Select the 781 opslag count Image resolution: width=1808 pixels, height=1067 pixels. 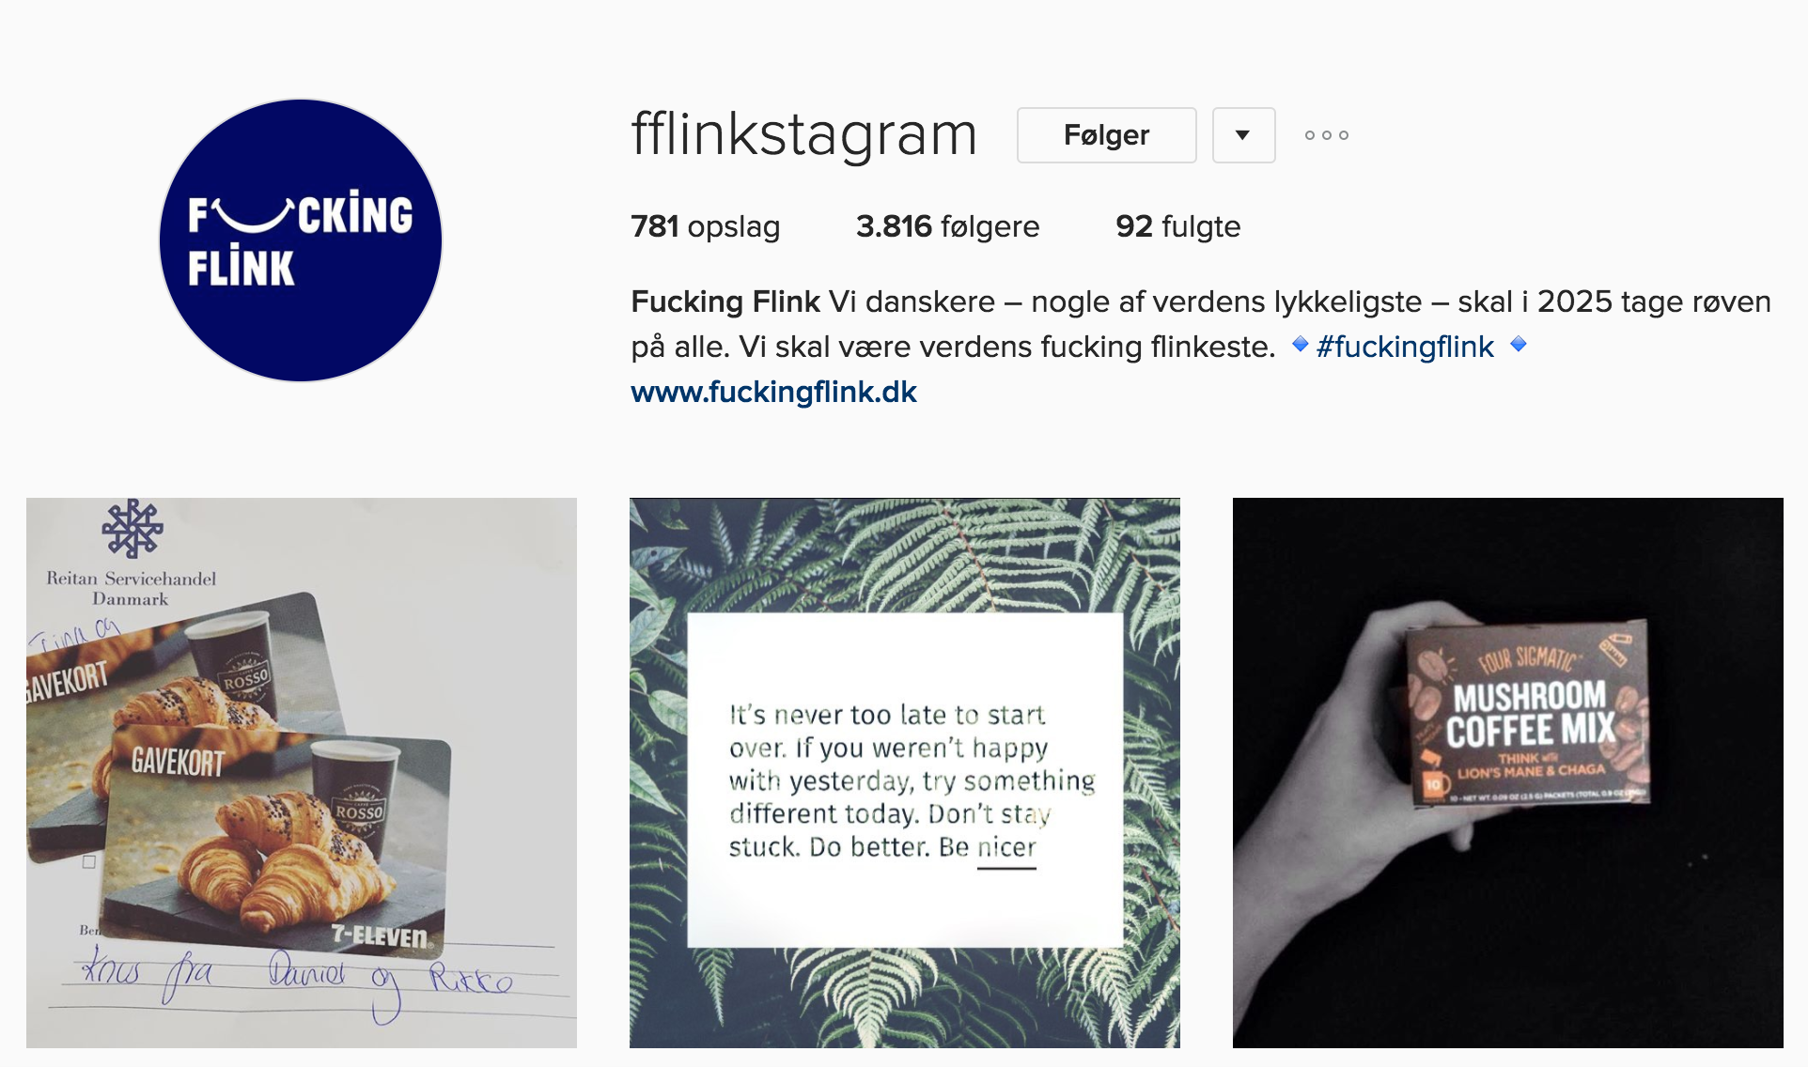(705, 226)
